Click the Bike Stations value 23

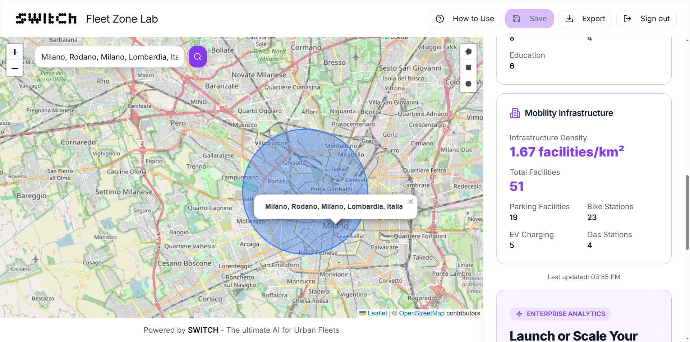click(x=592, y=217)
